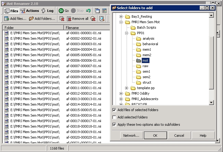The height and width of the screenshot is (152, 223).
Task: Click file icon for af-00010-000010-01.nii
Action: [x=6, y=82]
